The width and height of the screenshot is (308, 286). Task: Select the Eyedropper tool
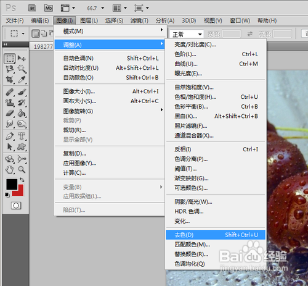click(22, 80)
